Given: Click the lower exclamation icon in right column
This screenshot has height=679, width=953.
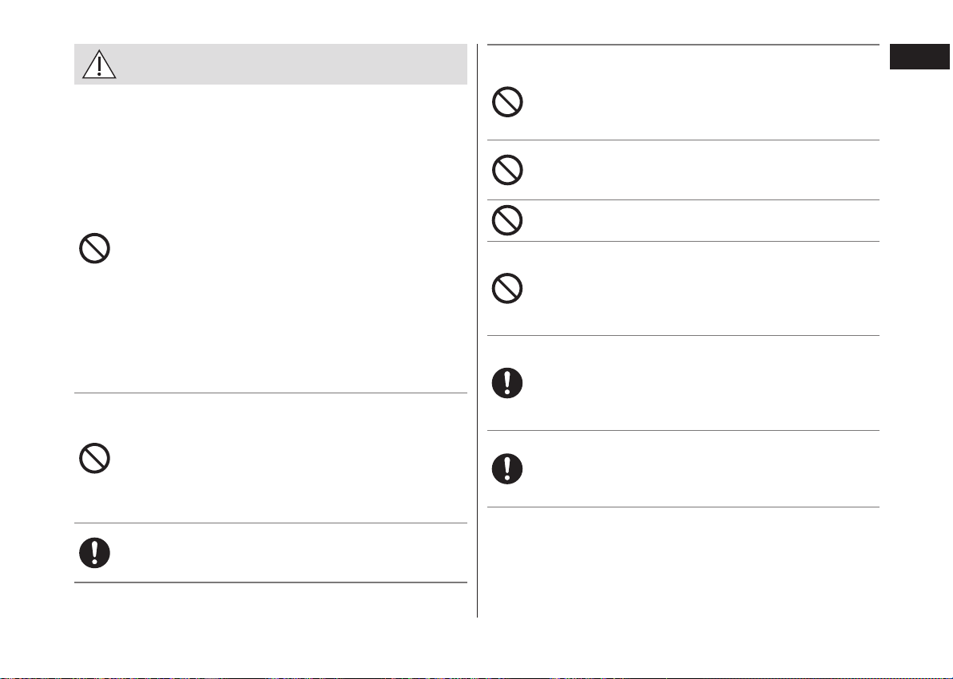Looking at the screenshot, I should click(507, 468).
